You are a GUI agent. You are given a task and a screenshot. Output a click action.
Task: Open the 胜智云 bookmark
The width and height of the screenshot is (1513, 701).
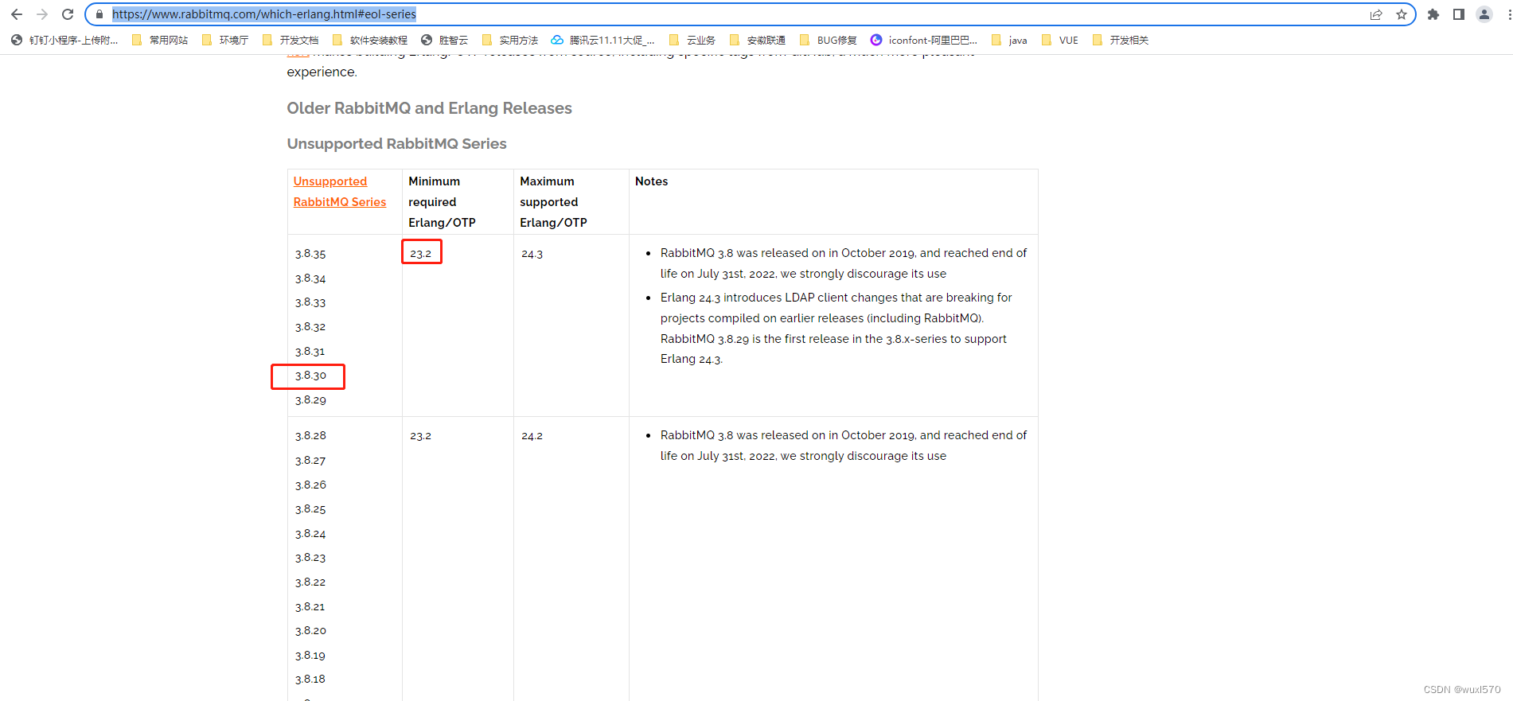tap(445, 40)
